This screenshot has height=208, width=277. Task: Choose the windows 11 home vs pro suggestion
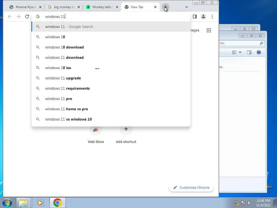[111, 109]
